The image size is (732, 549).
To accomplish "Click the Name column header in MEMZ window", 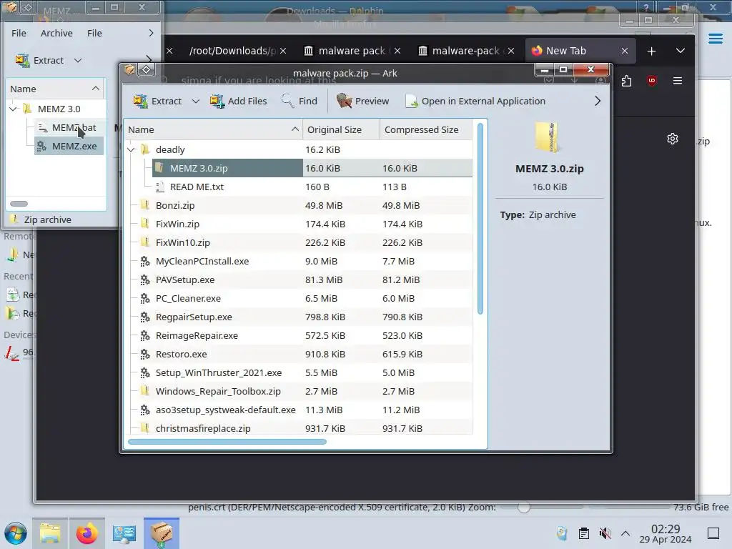I will tap(56, 89).
